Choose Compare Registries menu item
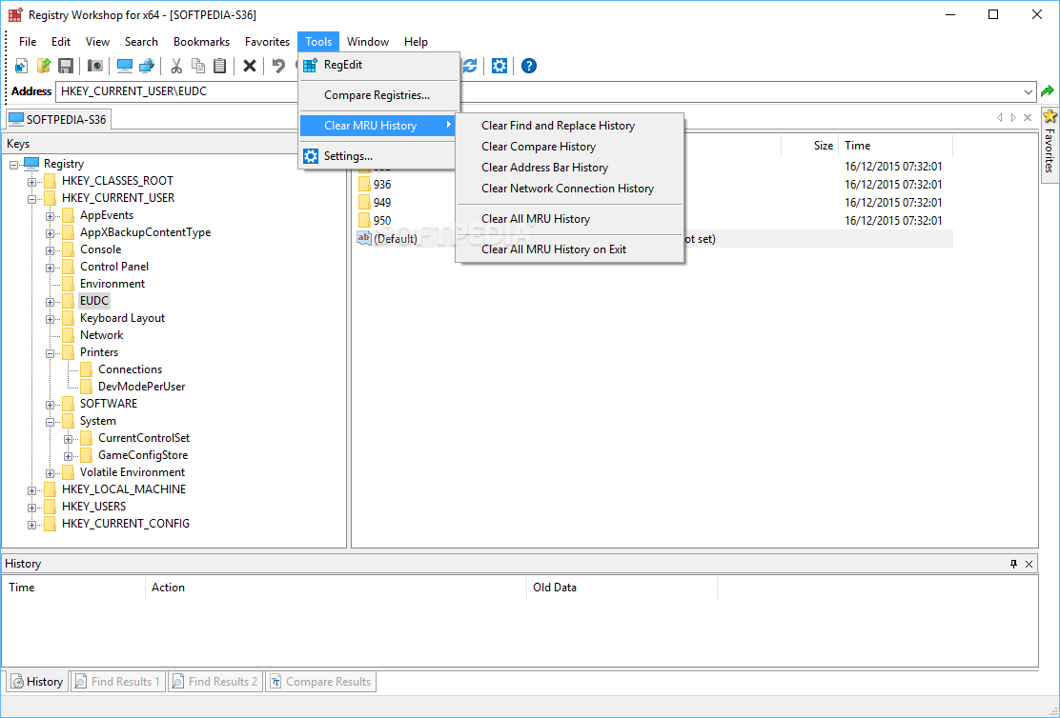The image size is (1060, 718). click(378, 95)
